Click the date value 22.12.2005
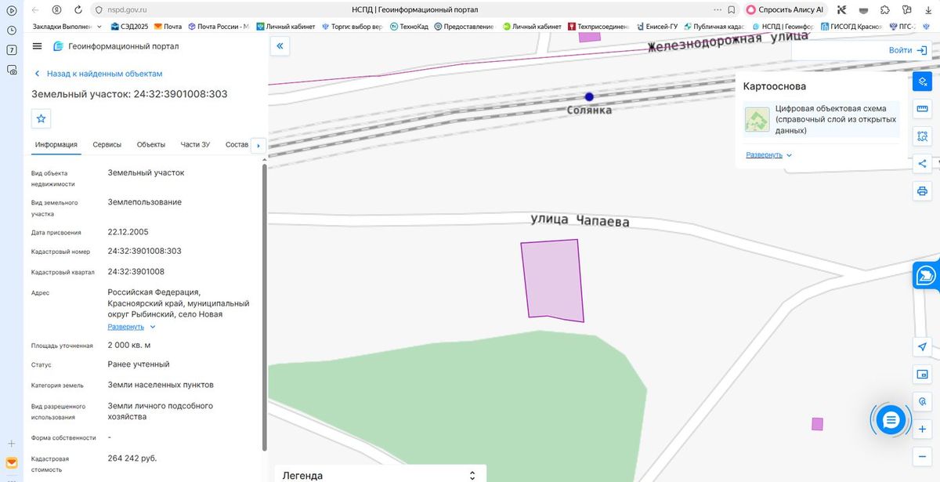The image size is (940, 482). pyautogui.click(x=128, y=232)
